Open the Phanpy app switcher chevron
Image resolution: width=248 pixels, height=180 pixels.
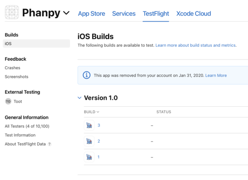(66, 13)
